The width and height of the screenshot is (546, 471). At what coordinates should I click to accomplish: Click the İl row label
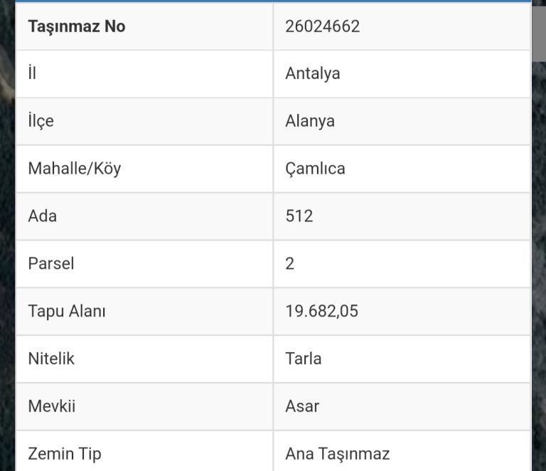pos(32,73)
